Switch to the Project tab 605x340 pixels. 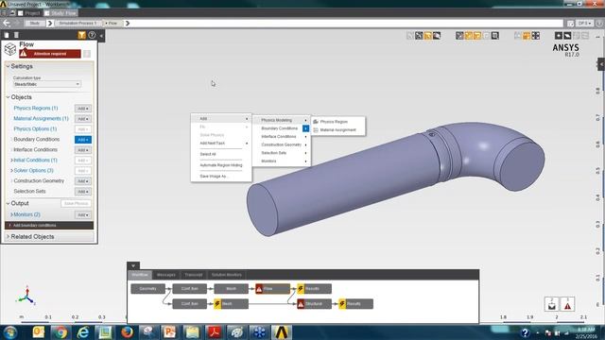coord(29,13)
